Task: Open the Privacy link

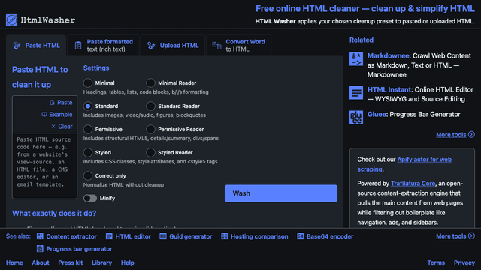Action: click(x=464, y=262)
